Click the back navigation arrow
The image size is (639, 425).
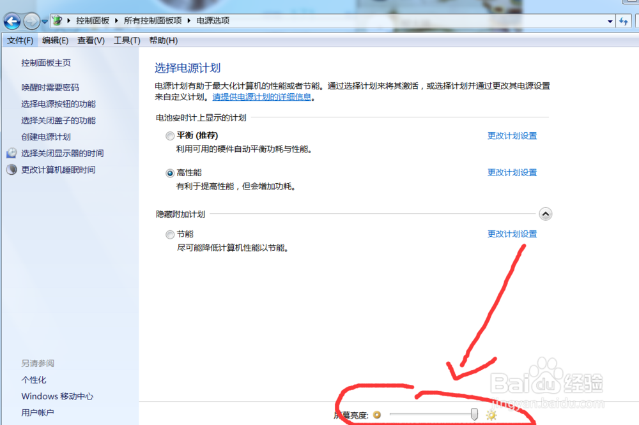[12, 21]
